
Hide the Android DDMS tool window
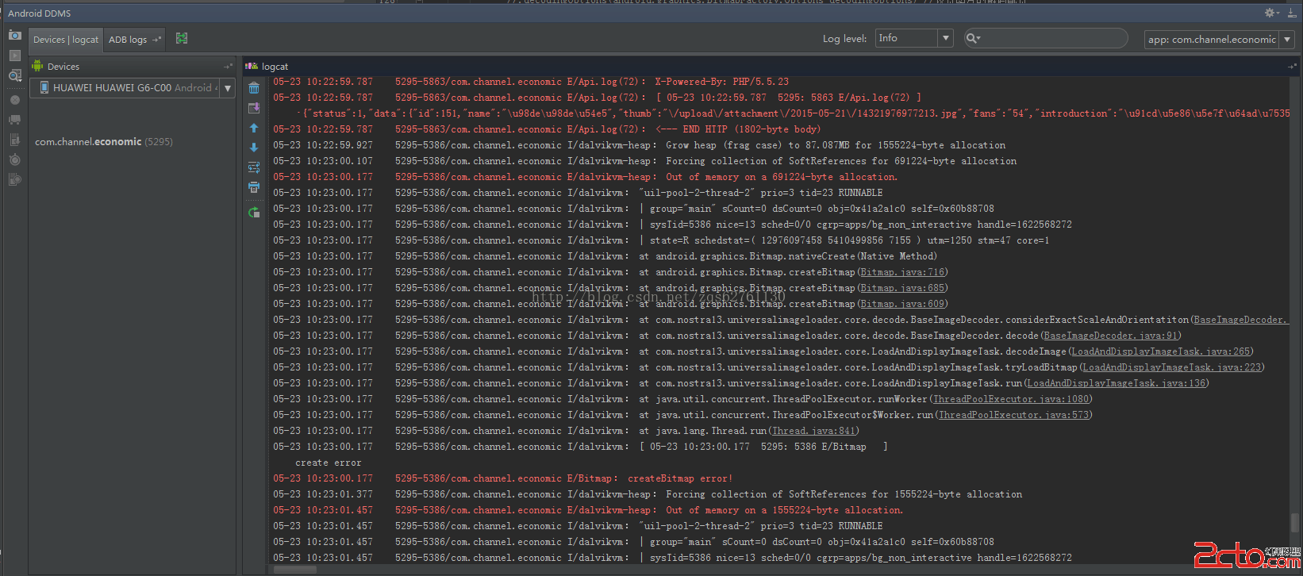(x=1291, y=13)
